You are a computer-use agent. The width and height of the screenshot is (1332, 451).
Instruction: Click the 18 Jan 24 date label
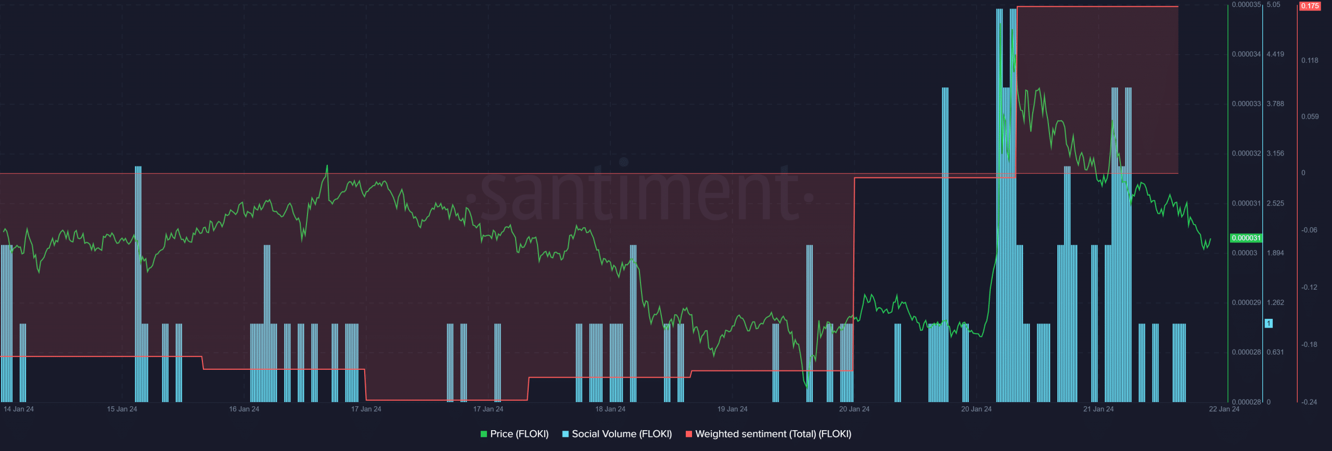(610, 409)
